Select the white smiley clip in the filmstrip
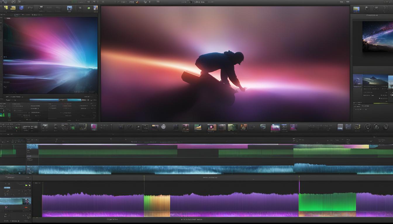The image size is (393, 224). pyautogui.click(x=163, y=127)
